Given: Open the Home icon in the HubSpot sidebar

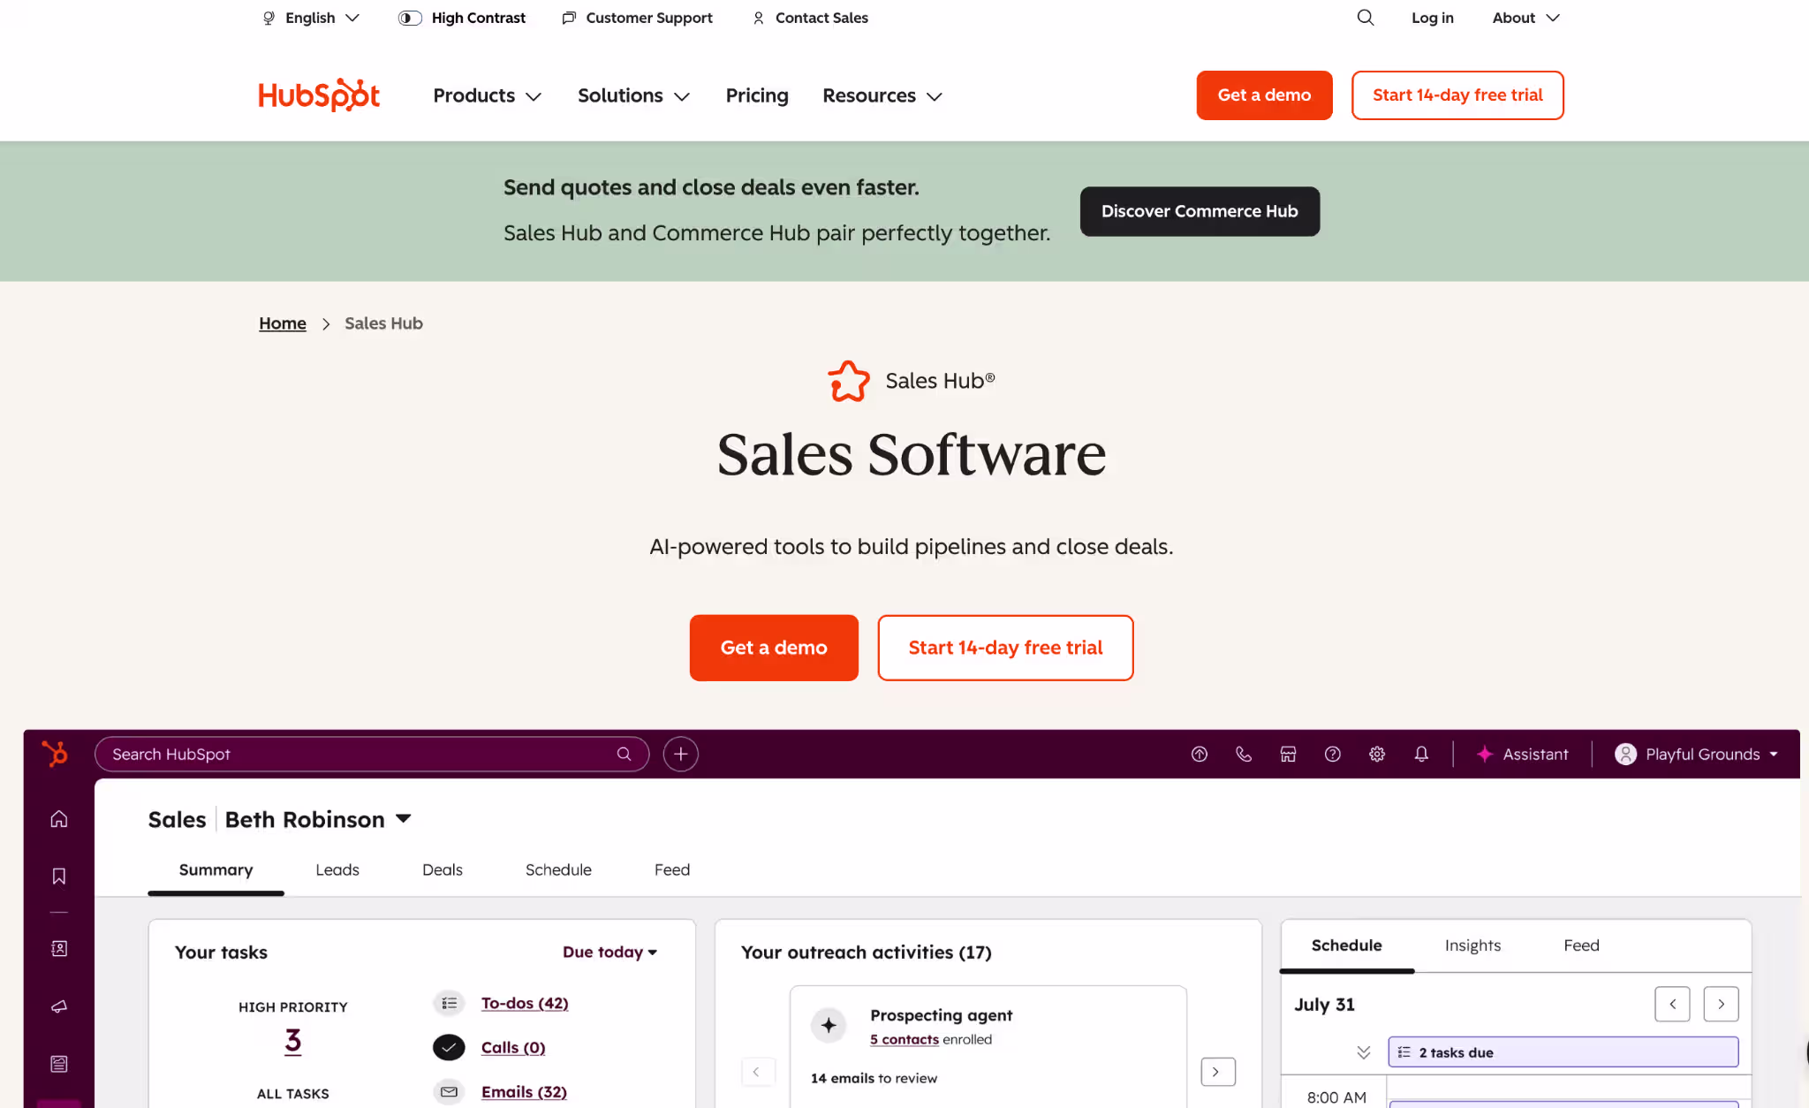Looking at the screenshot, I should coord(58,818).
